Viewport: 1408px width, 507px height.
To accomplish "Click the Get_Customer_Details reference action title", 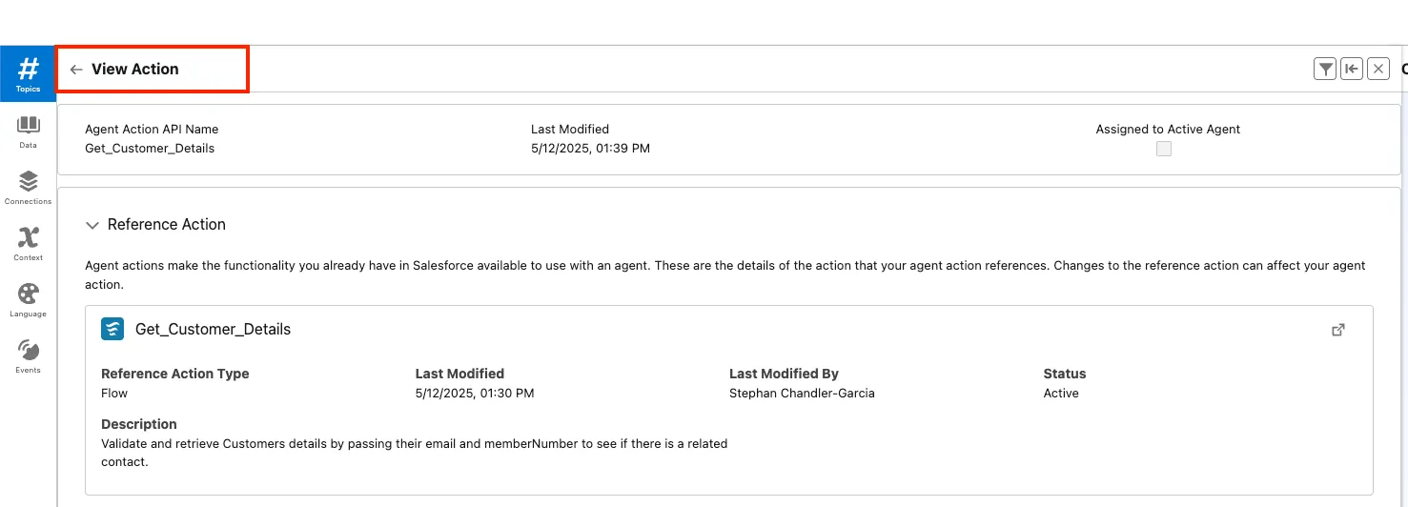I will coord(213,330).
